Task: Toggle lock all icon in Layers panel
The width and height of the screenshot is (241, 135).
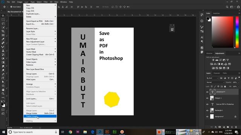Action: pyautogui.click(x=225, y=87)
